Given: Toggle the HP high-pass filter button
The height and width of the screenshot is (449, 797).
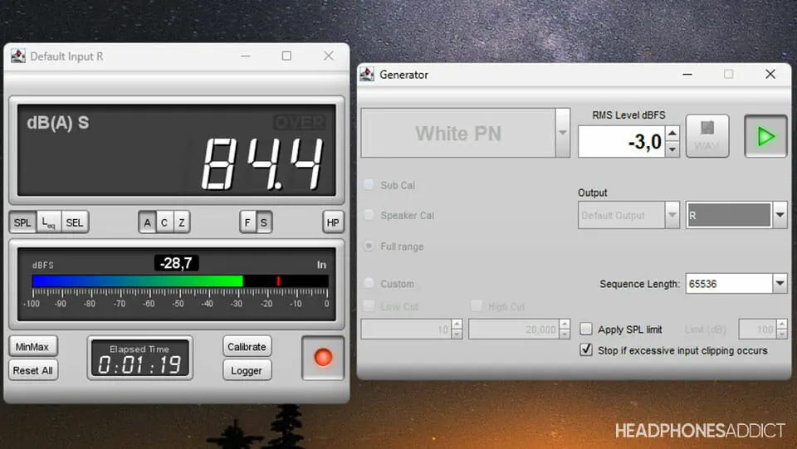Looking at the screenshot, I should (x=333, y=222).
